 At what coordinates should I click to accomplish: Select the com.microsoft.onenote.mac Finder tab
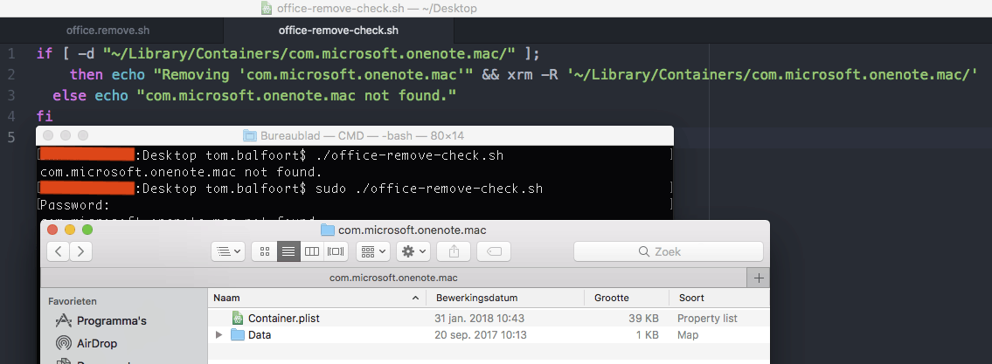pyautogui.click(x=393, y=278)
